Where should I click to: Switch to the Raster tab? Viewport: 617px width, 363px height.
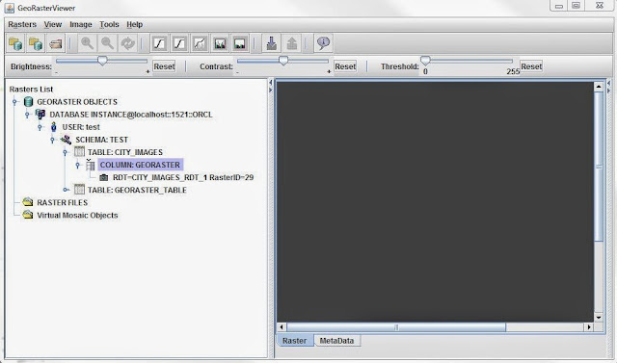tap(295, 341)
